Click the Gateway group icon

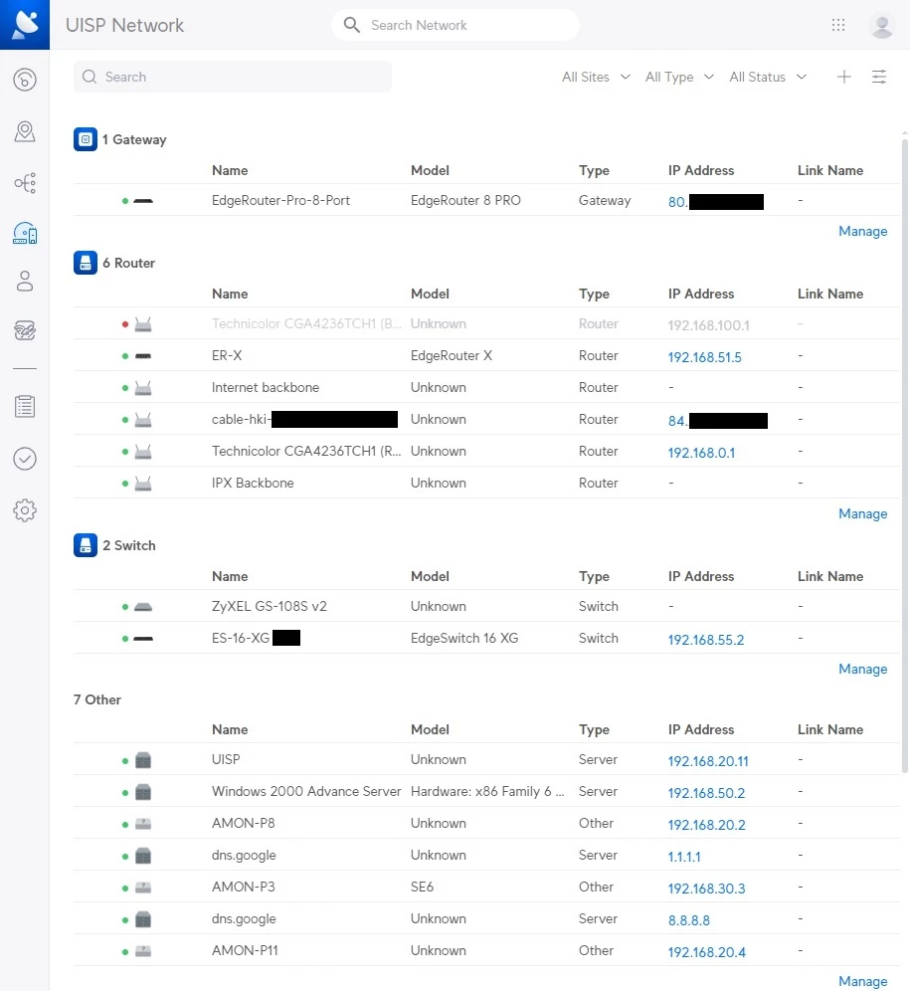point(86,139)
